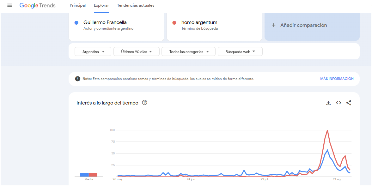This screenshot has width=372, height=186.
Task: Click the 50 value on the y-axis
Action: click(x=113, y=153)
